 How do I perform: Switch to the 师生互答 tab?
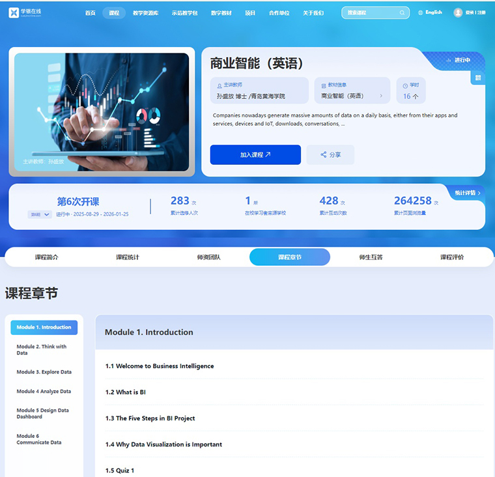371,257
